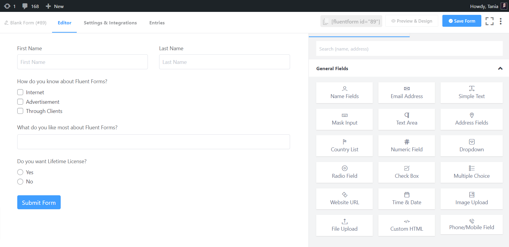This screenshot has height=247, width=509.
Task: Click into the First Name input
Action: (x=82, y=62)
